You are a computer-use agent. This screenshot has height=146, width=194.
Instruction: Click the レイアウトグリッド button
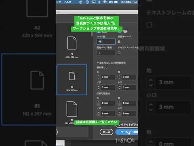pyautogui.click(x=127, y=125)
